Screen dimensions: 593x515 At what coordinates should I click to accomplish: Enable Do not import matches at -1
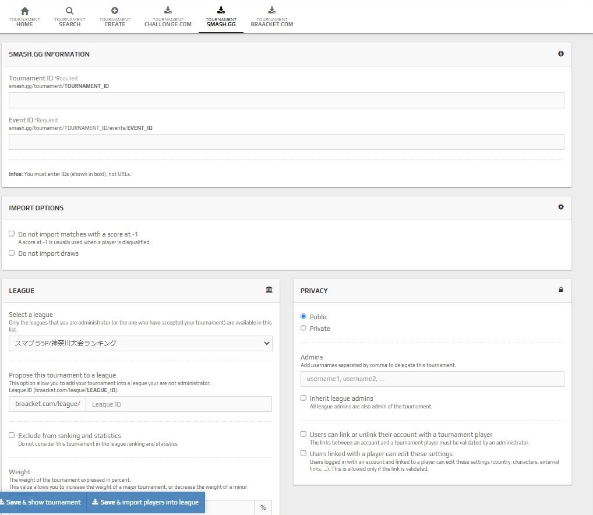point(12,234)
